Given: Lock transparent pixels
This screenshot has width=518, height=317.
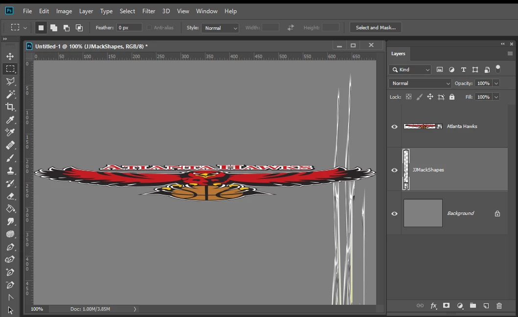Looking at the screenshot, I should 408,97.
